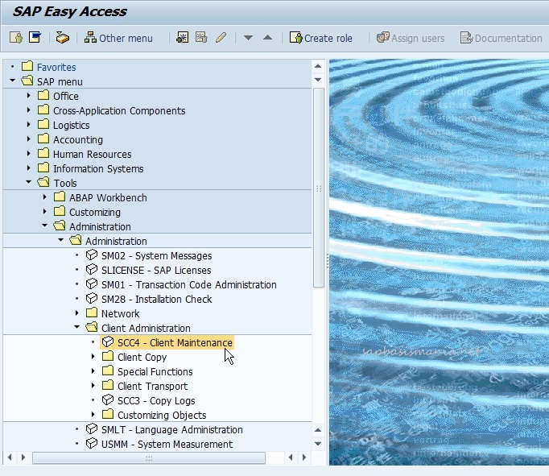The width and height of the screenshot is (549, 476).
Task: Collapse the SAP menu node
Action: (13, 81)
